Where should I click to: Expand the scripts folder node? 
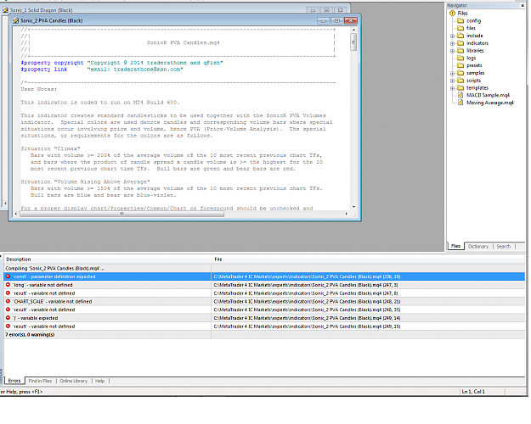pyautogui.click(x=452, y=81)
